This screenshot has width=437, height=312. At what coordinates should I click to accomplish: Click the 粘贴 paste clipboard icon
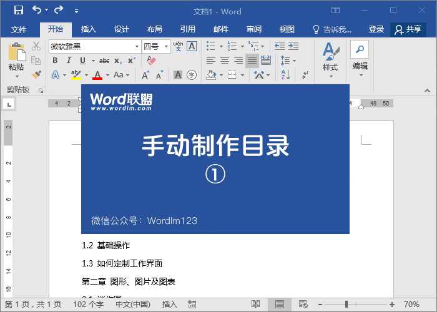click(17, 52)
